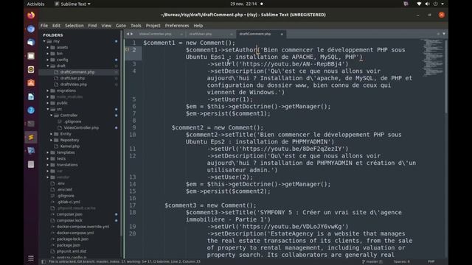Open the clock and calendar at 22:14

click(243, 4)
